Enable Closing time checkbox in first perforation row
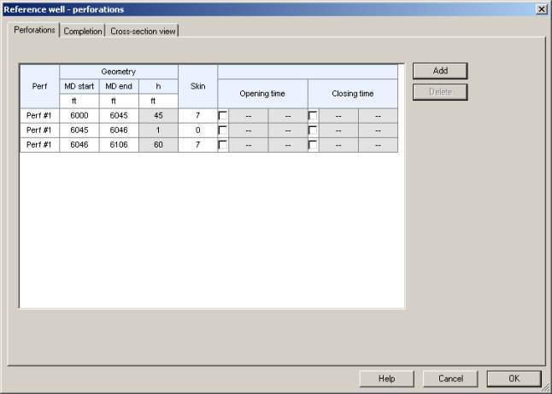 coord(314,116)
